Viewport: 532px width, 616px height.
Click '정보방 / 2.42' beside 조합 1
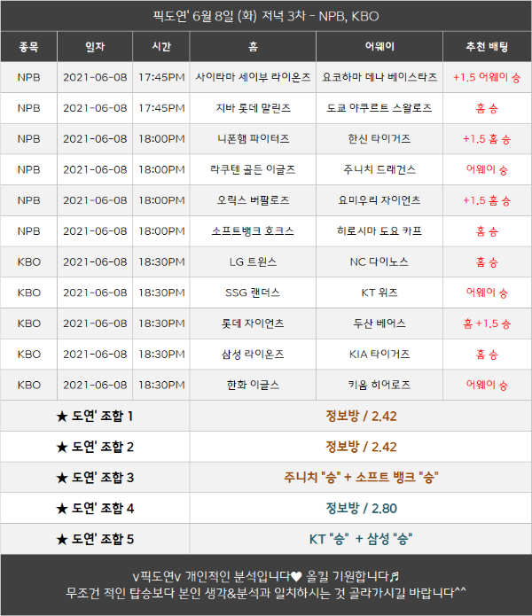[361, 416]
